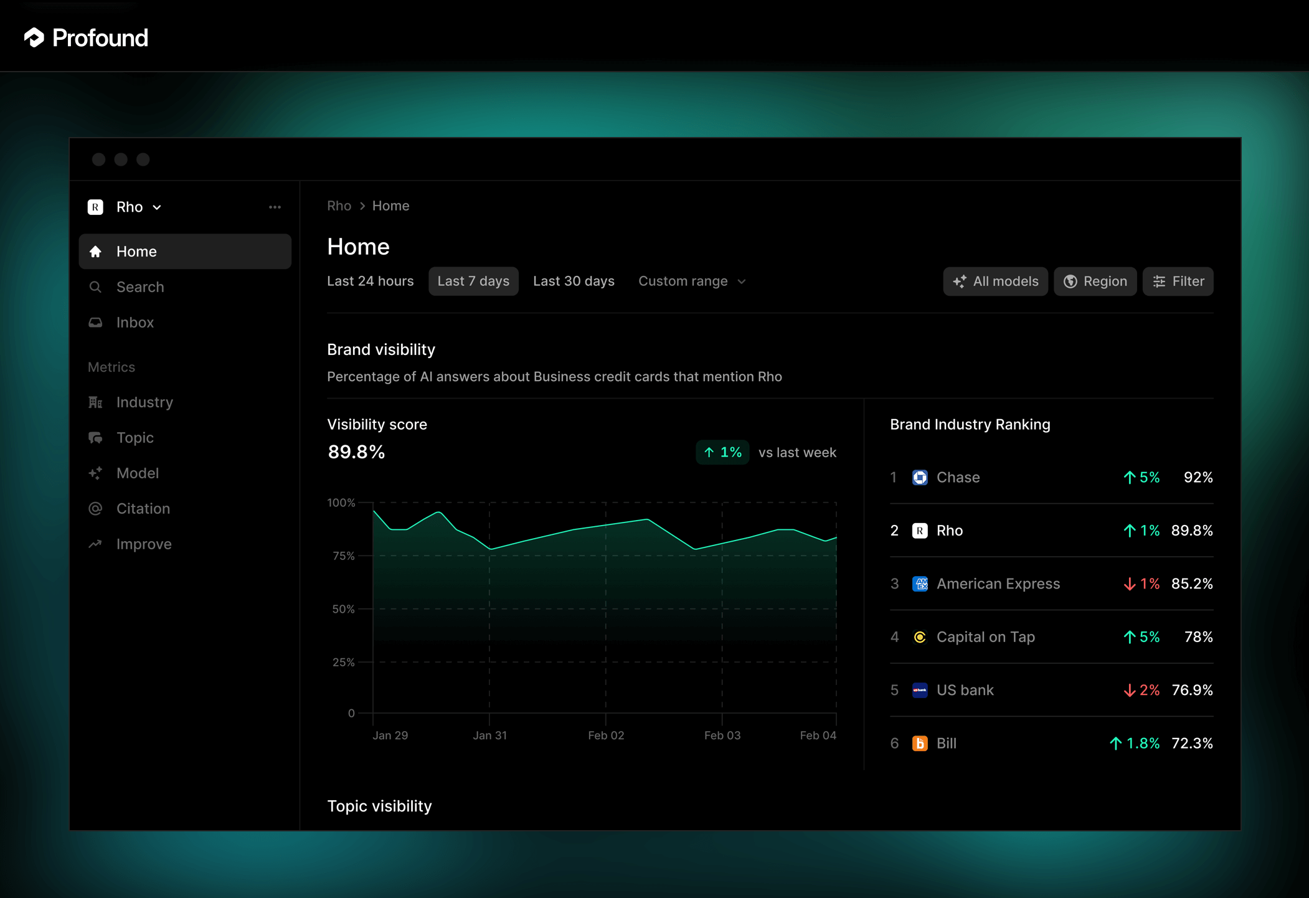The width and height of the screenshot is (1309, 898).
Task: Select the Topic metrics icon
Action: (x=95, y=438)
